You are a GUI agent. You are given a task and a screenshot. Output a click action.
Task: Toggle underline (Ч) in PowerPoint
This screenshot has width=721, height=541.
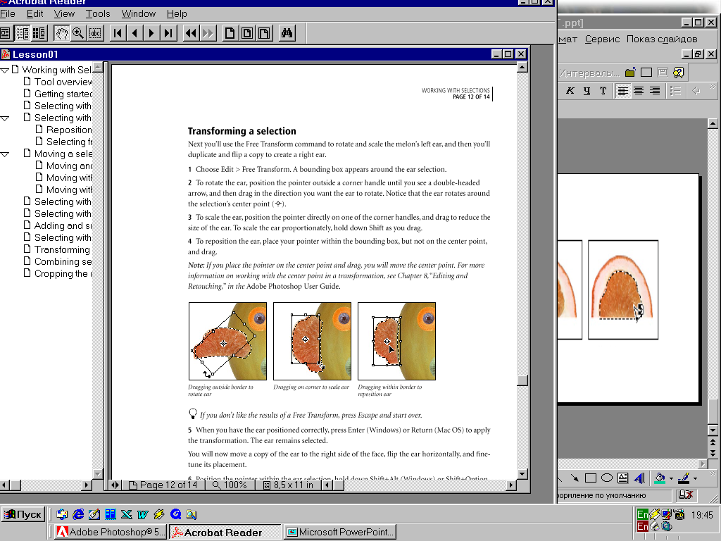[587, 91]
